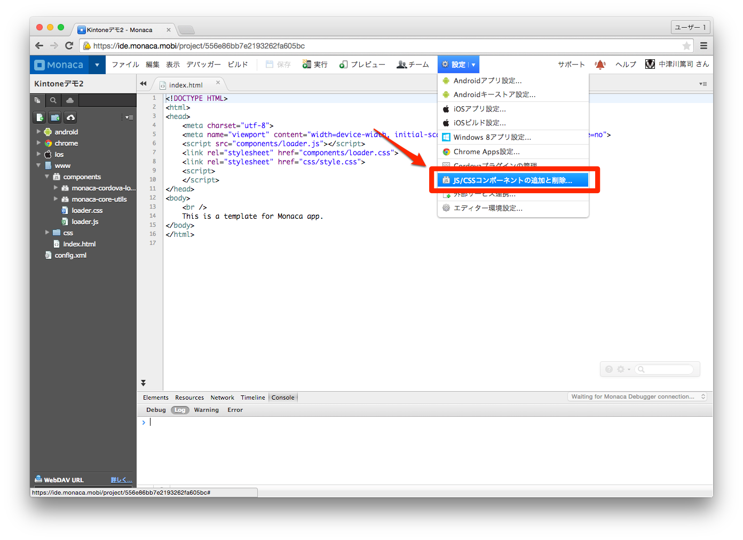Collapse the sidebar with double-arrow icon
The width and height of the screenshot is (743, 540).
point(143,84)
